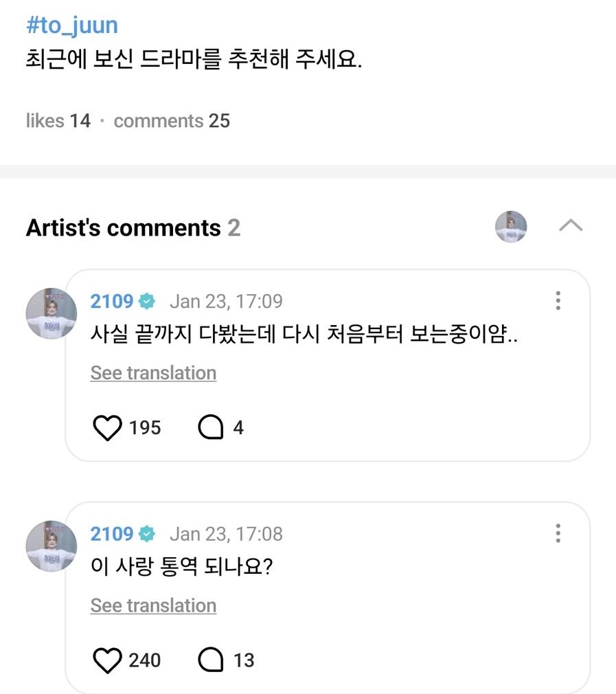The image size is (616, 694).
Task: Open profile picture on 17:09 comment
Action: pos(52,313)
